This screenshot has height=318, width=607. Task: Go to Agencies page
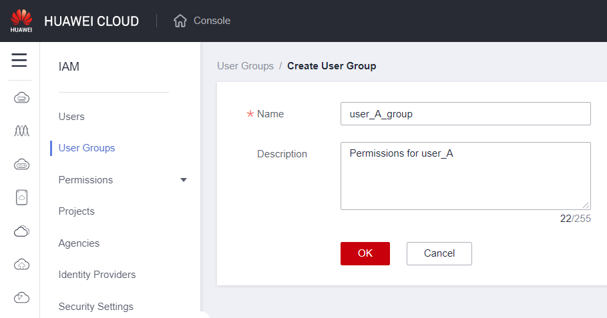click(x=79, y=243)
